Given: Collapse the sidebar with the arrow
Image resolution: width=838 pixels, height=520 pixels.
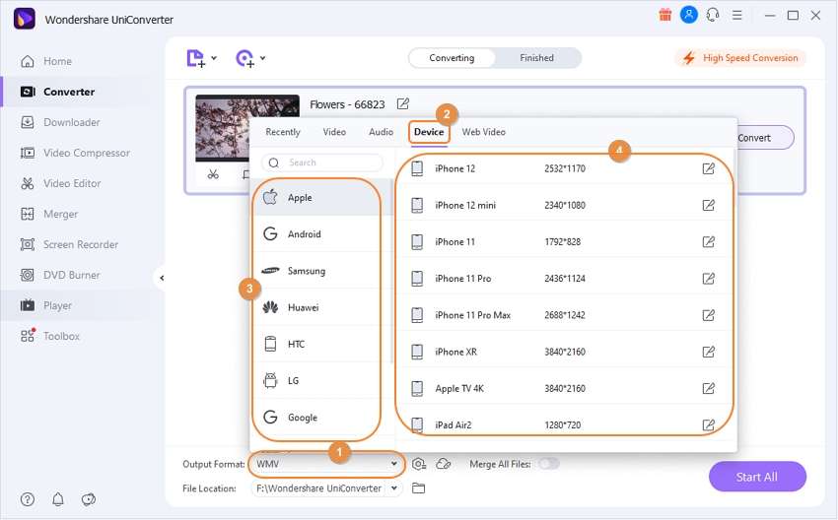Looking at the screenshot, I should click(162, 278).
